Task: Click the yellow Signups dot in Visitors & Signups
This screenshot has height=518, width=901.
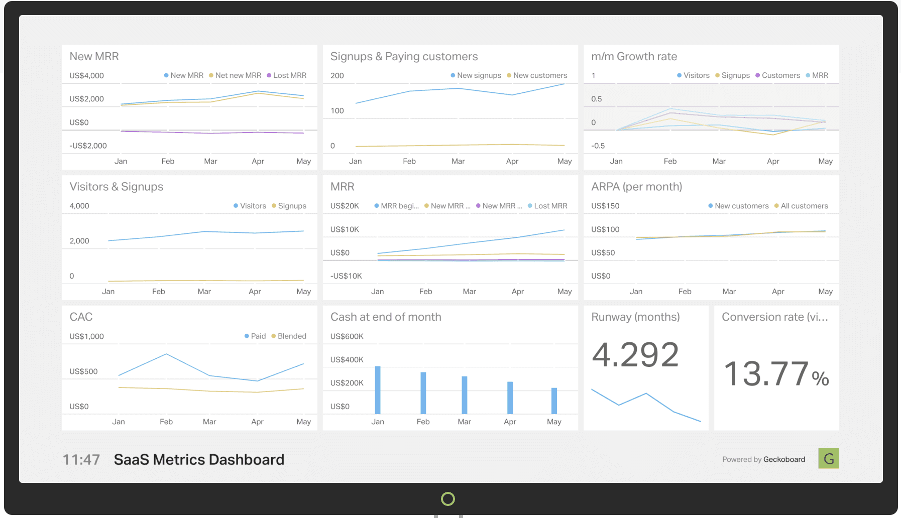Action: (274, 206)
